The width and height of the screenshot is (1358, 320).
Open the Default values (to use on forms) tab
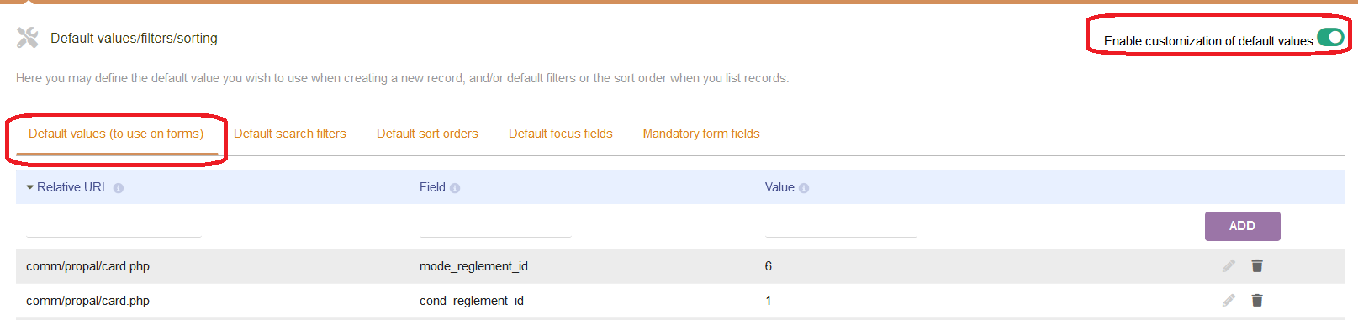(116, 134)
